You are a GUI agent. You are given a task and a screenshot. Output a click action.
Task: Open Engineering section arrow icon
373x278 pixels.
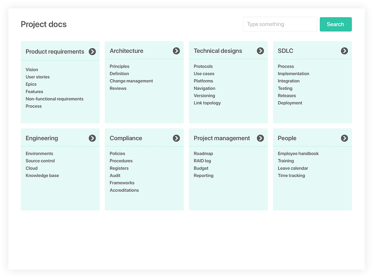[x=92, y=138]
